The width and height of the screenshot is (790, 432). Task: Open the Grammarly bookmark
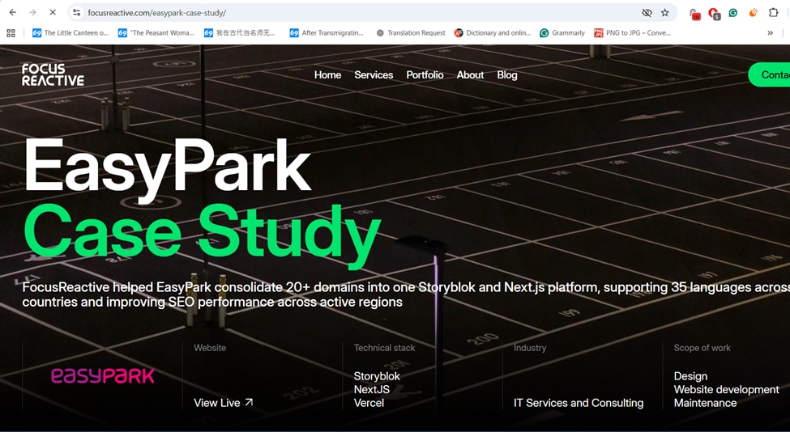[x=562, y=32]
